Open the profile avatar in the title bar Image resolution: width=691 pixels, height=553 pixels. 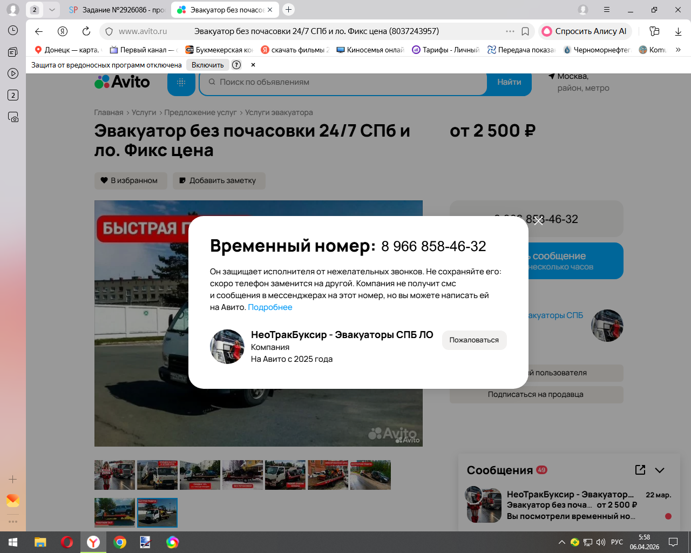pyautogui.click(x=13, y=10)
